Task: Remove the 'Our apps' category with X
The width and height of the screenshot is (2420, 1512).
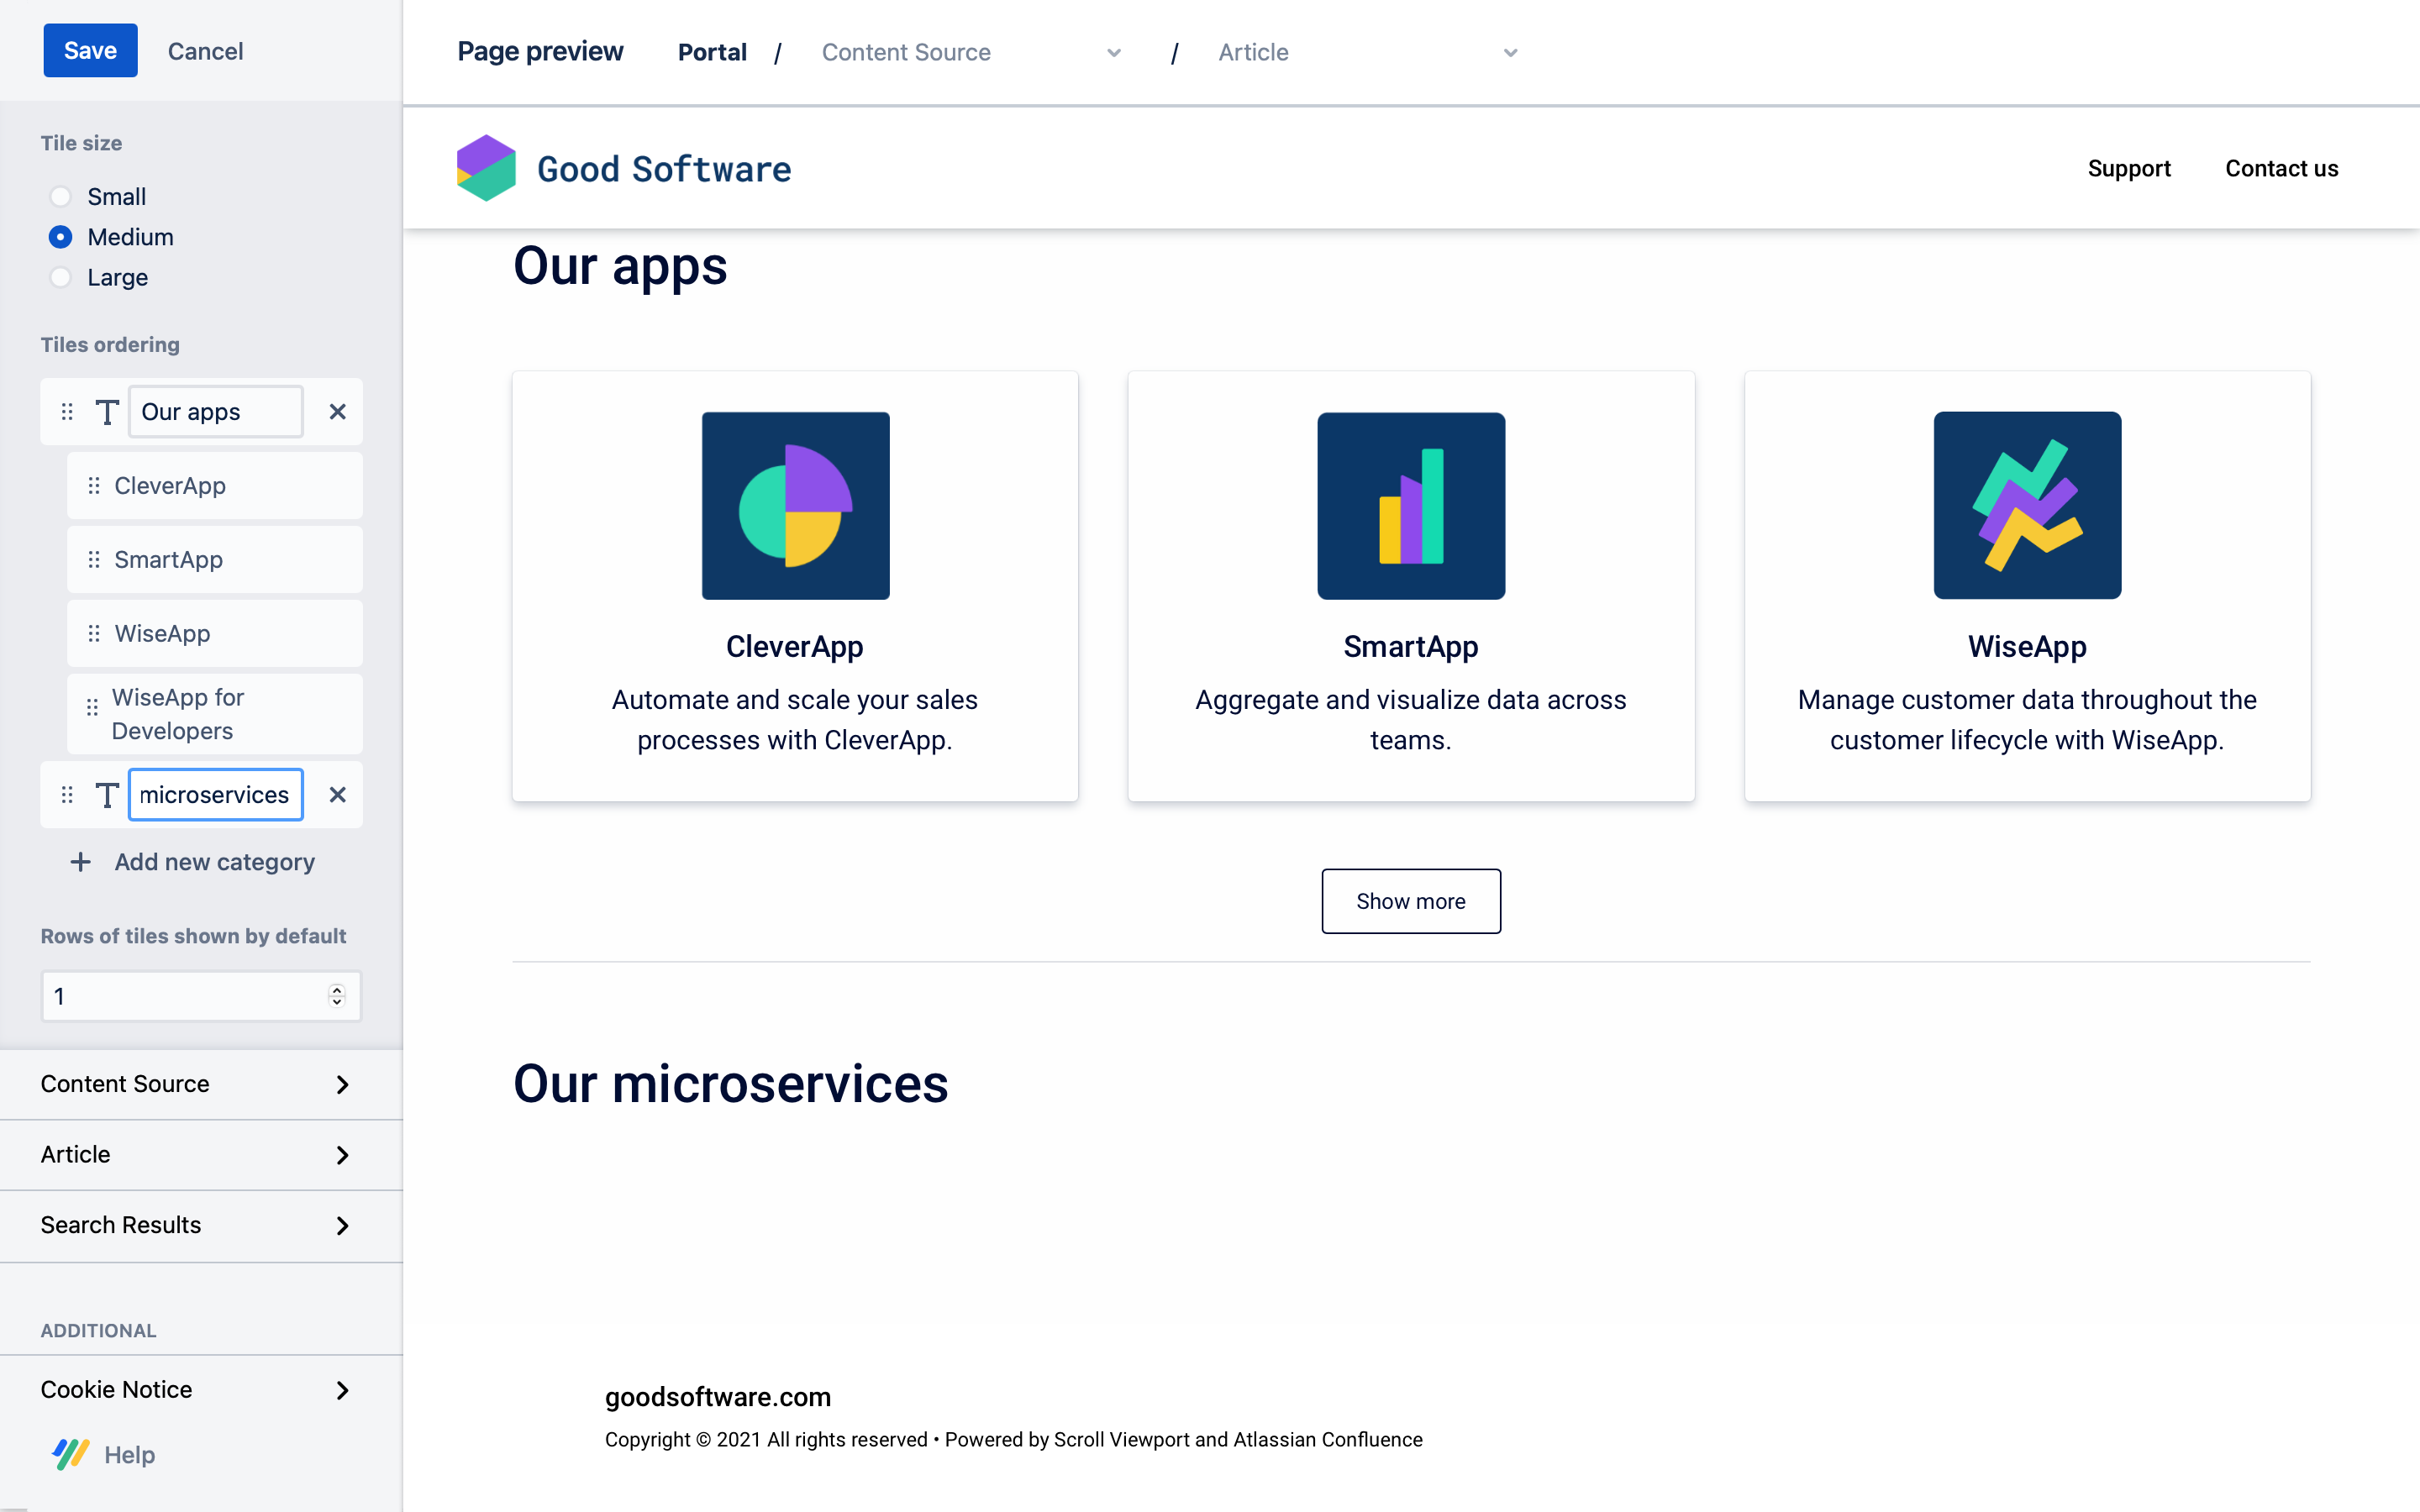Action: tap(337, 412)
